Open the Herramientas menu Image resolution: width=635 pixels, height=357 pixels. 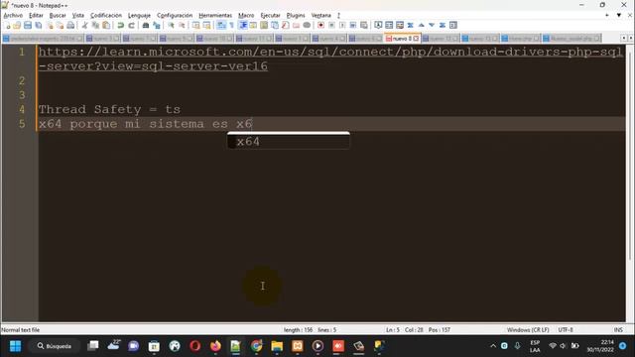215,16
